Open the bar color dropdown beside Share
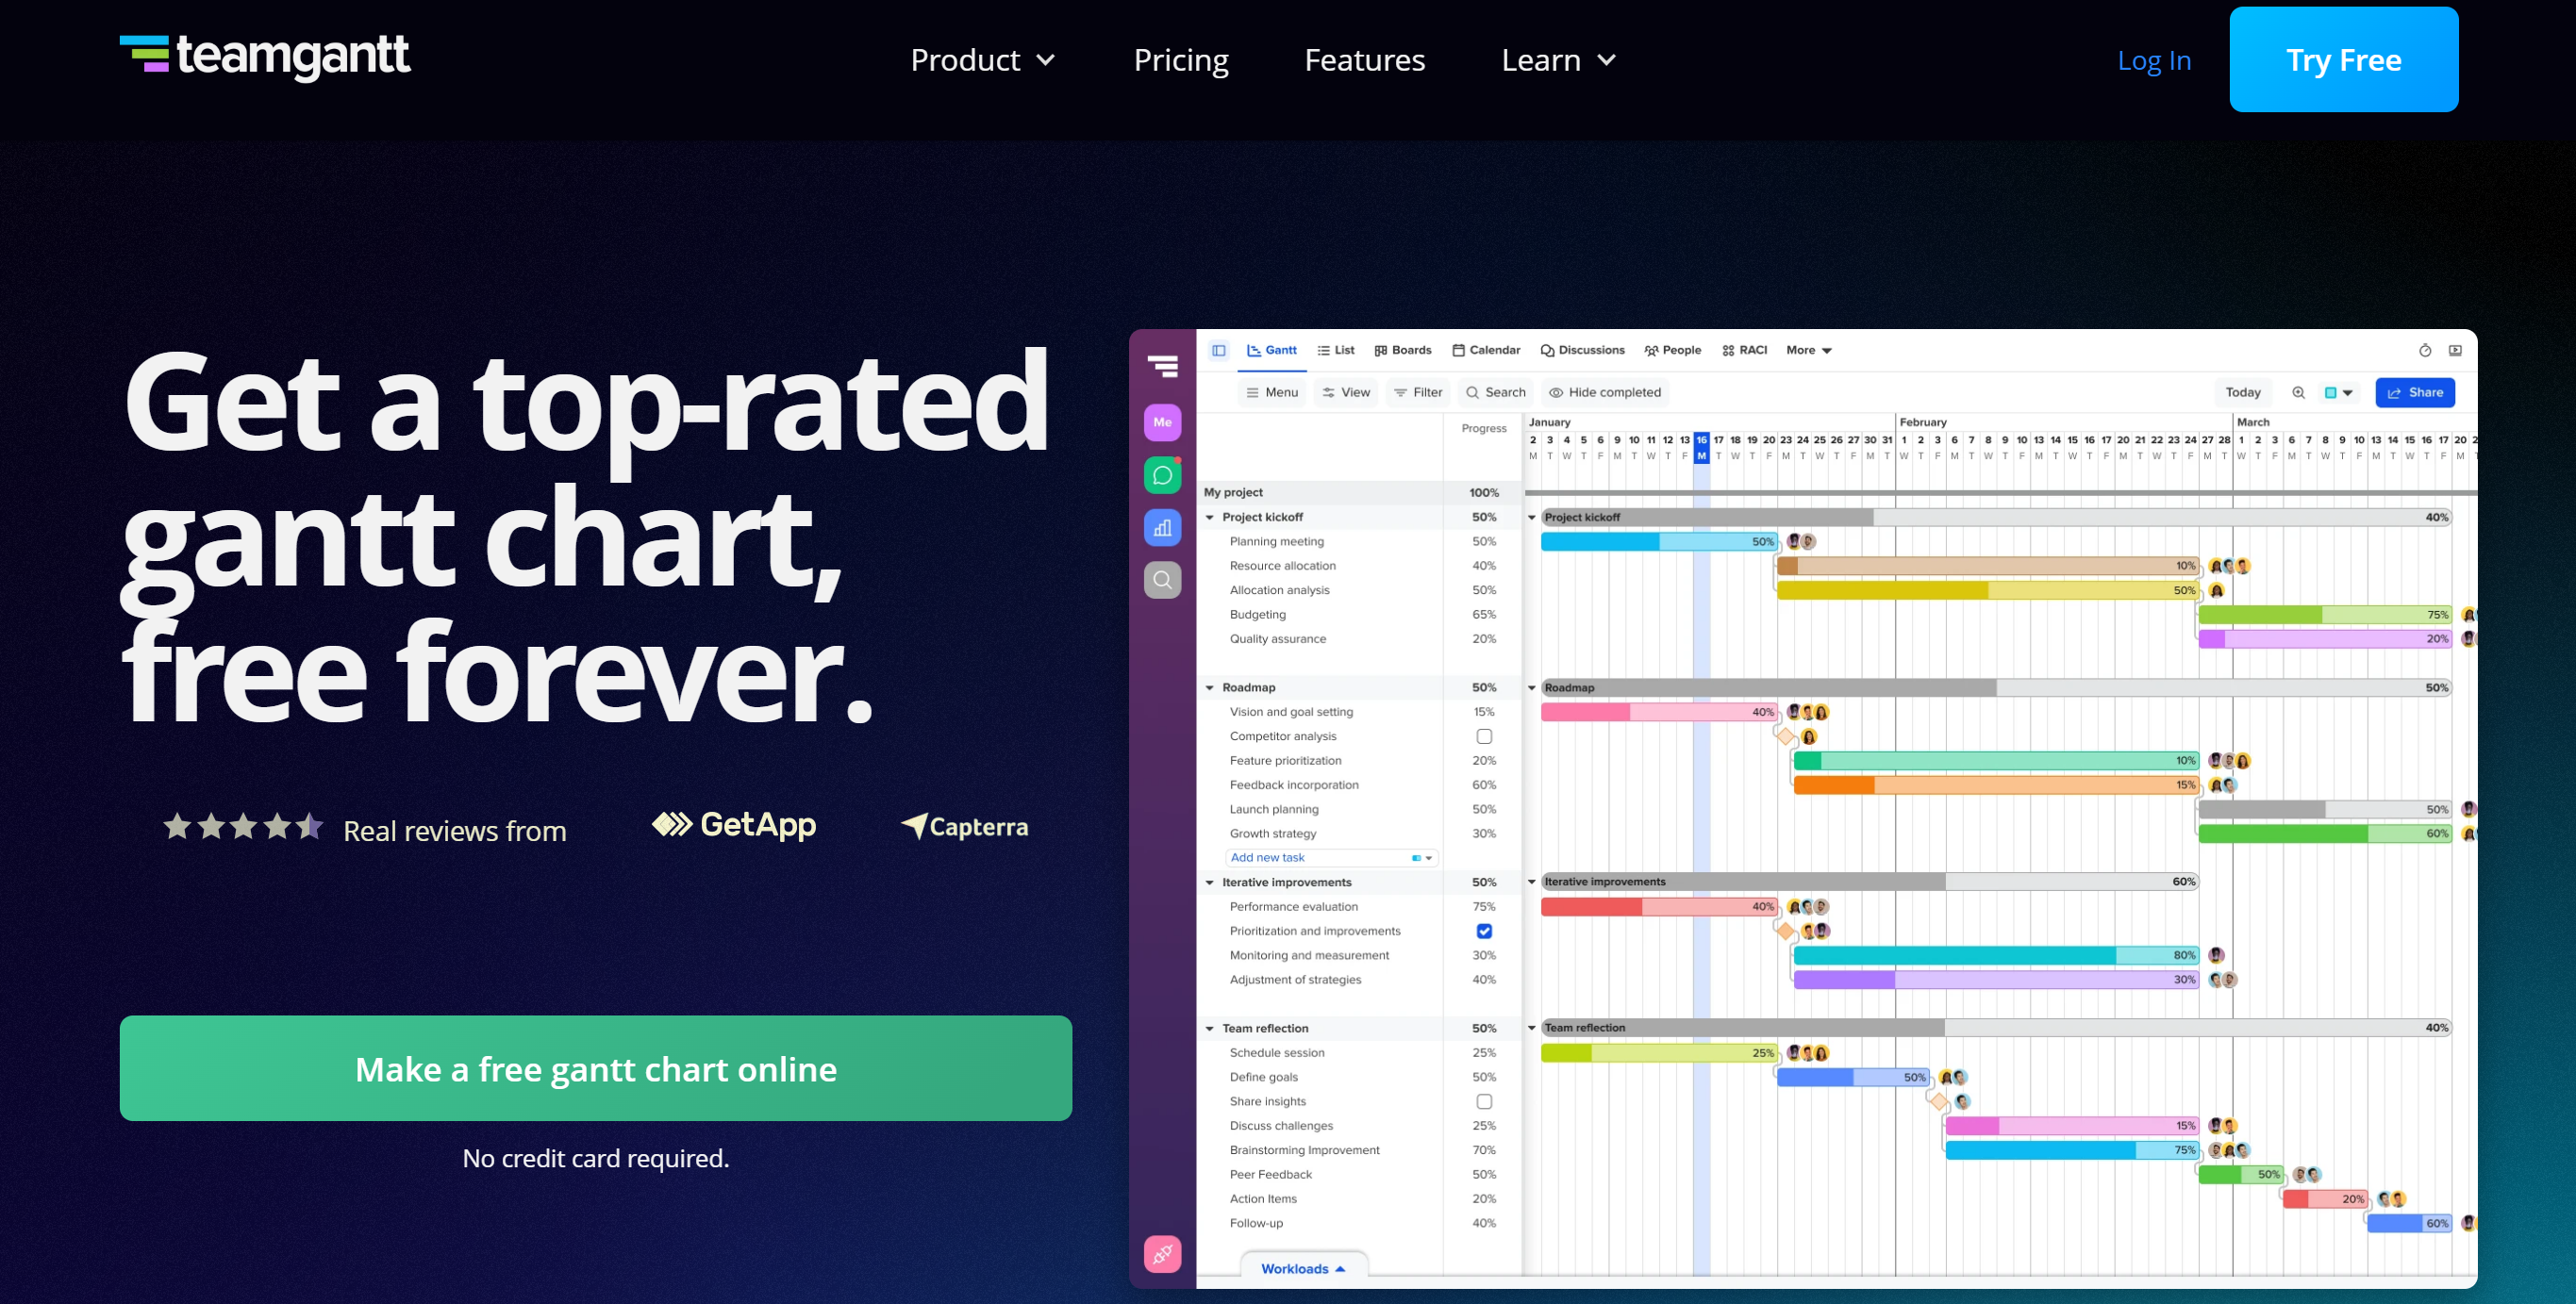 [2338, 392]
